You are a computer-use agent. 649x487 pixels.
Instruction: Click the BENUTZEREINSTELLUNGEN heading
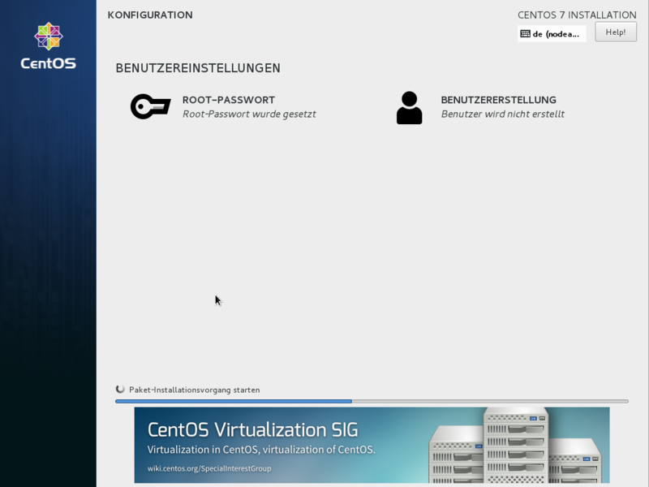click(x=198, y=68)
